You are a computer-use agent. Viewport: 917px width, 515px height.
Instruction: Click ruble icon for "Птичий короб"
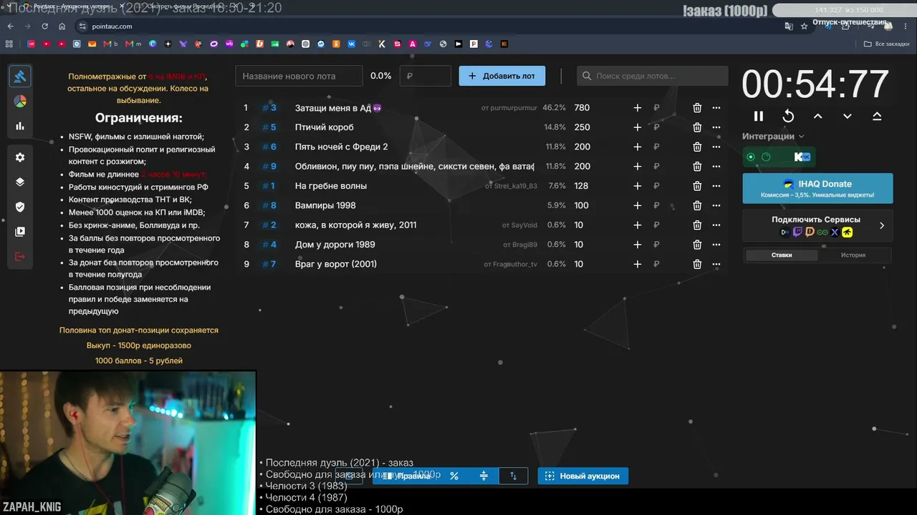point(656,127)
